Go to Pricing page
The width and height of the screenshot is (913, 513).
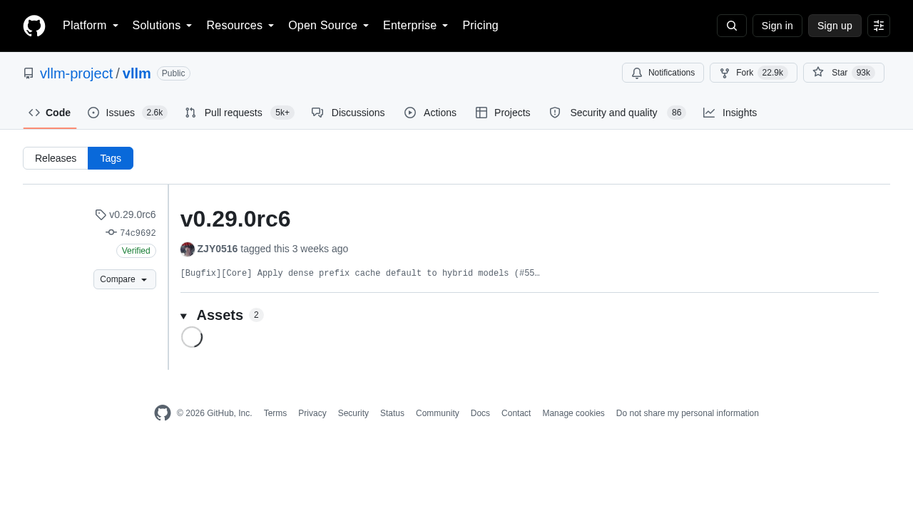[x=480, y=26]
